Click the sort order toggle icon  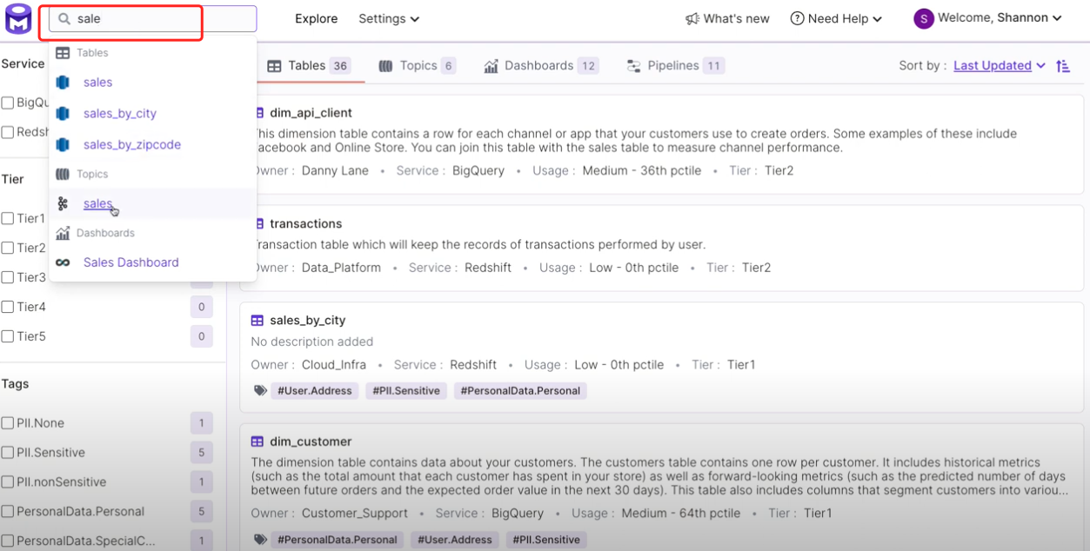coord(1063,66)
